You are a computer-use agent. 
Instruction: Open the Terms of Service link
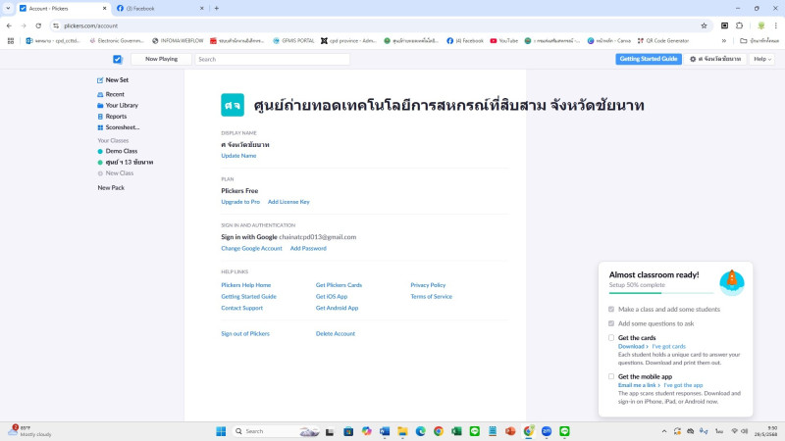click(x=431, y=297)
